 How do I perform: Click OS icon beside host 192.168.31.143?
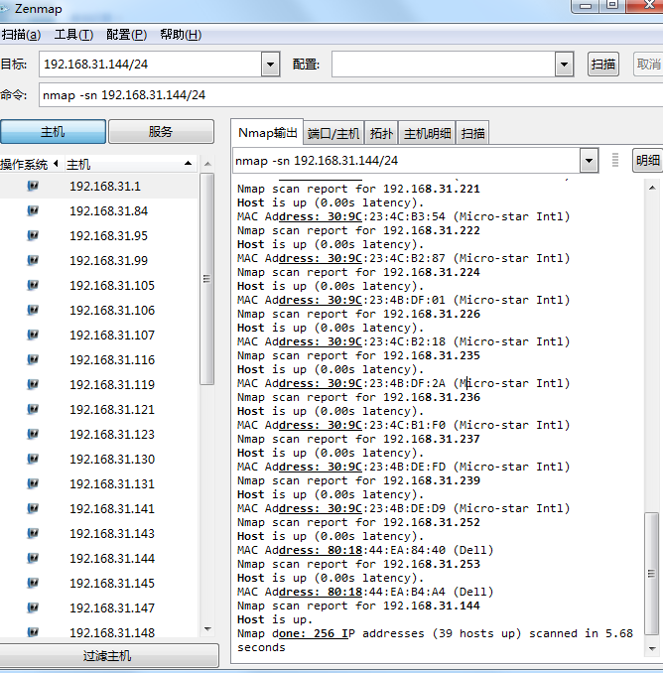point(33,533)
